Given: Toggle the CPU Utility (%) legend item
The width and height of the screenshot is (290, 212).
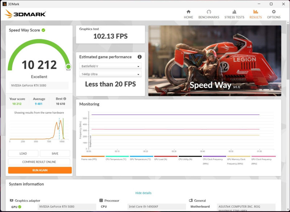Looking at the screenshot, I should (x=190, y=158).
